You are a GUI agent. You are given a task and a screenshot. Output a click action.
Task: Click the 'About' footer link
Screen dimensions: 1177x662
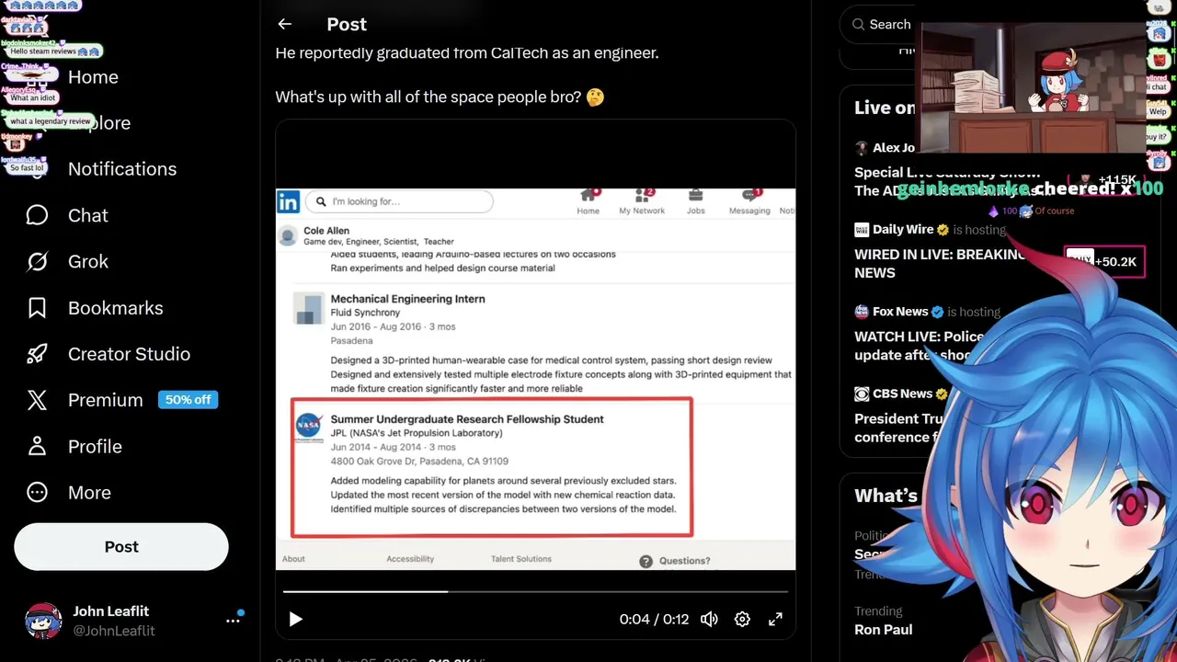click(293, 559)
